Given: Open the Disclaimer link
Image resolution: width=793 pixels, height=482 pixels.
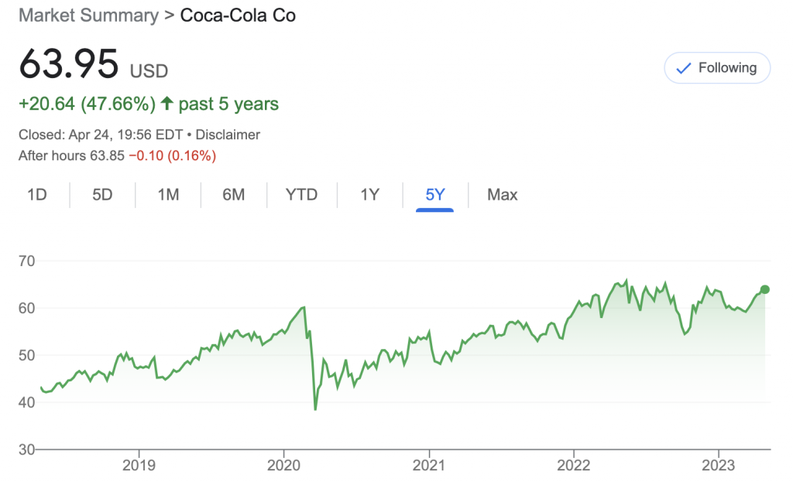Looking at the screenshot, I should (x=231, y=135).
